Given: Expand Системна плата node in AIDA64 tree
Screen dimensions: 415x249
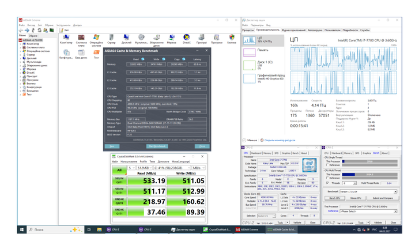Looking at the screenshot, I should click(20, 47).
